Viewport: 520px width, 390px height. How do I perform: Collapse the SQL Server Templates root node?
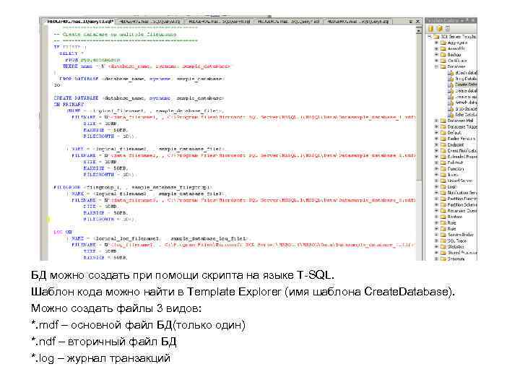[430, 37]
